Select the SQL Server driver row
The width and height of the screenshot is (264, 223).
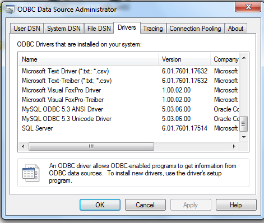click(129, 128)
